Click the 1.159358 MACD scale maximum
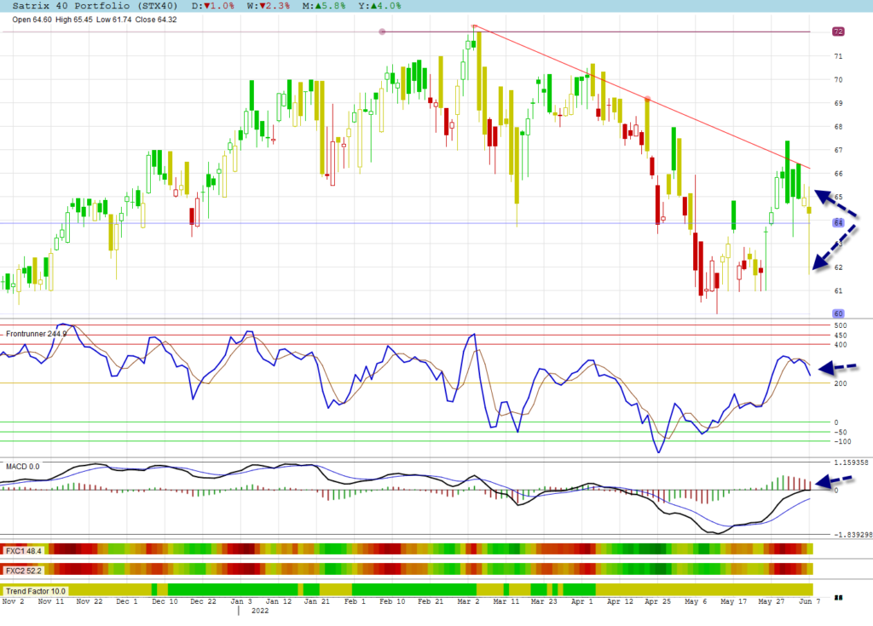Viewport: 873px width, 626px height. point(852,462)
